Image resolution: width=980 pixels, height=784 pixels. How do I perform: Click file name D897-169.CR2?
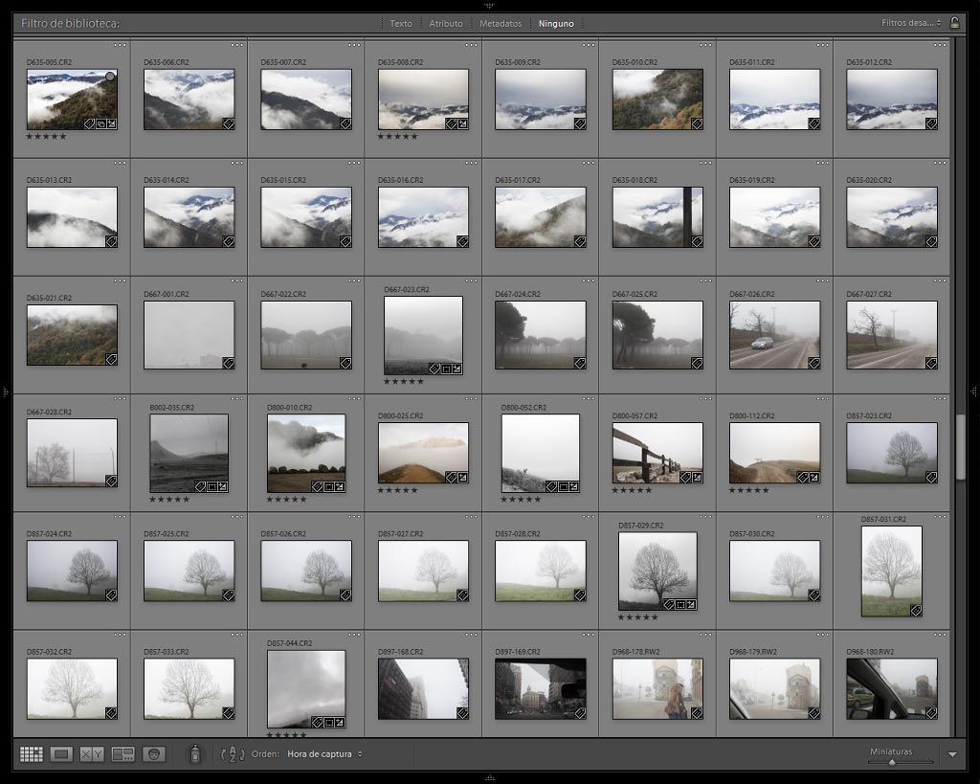click(x=518, y=652)
